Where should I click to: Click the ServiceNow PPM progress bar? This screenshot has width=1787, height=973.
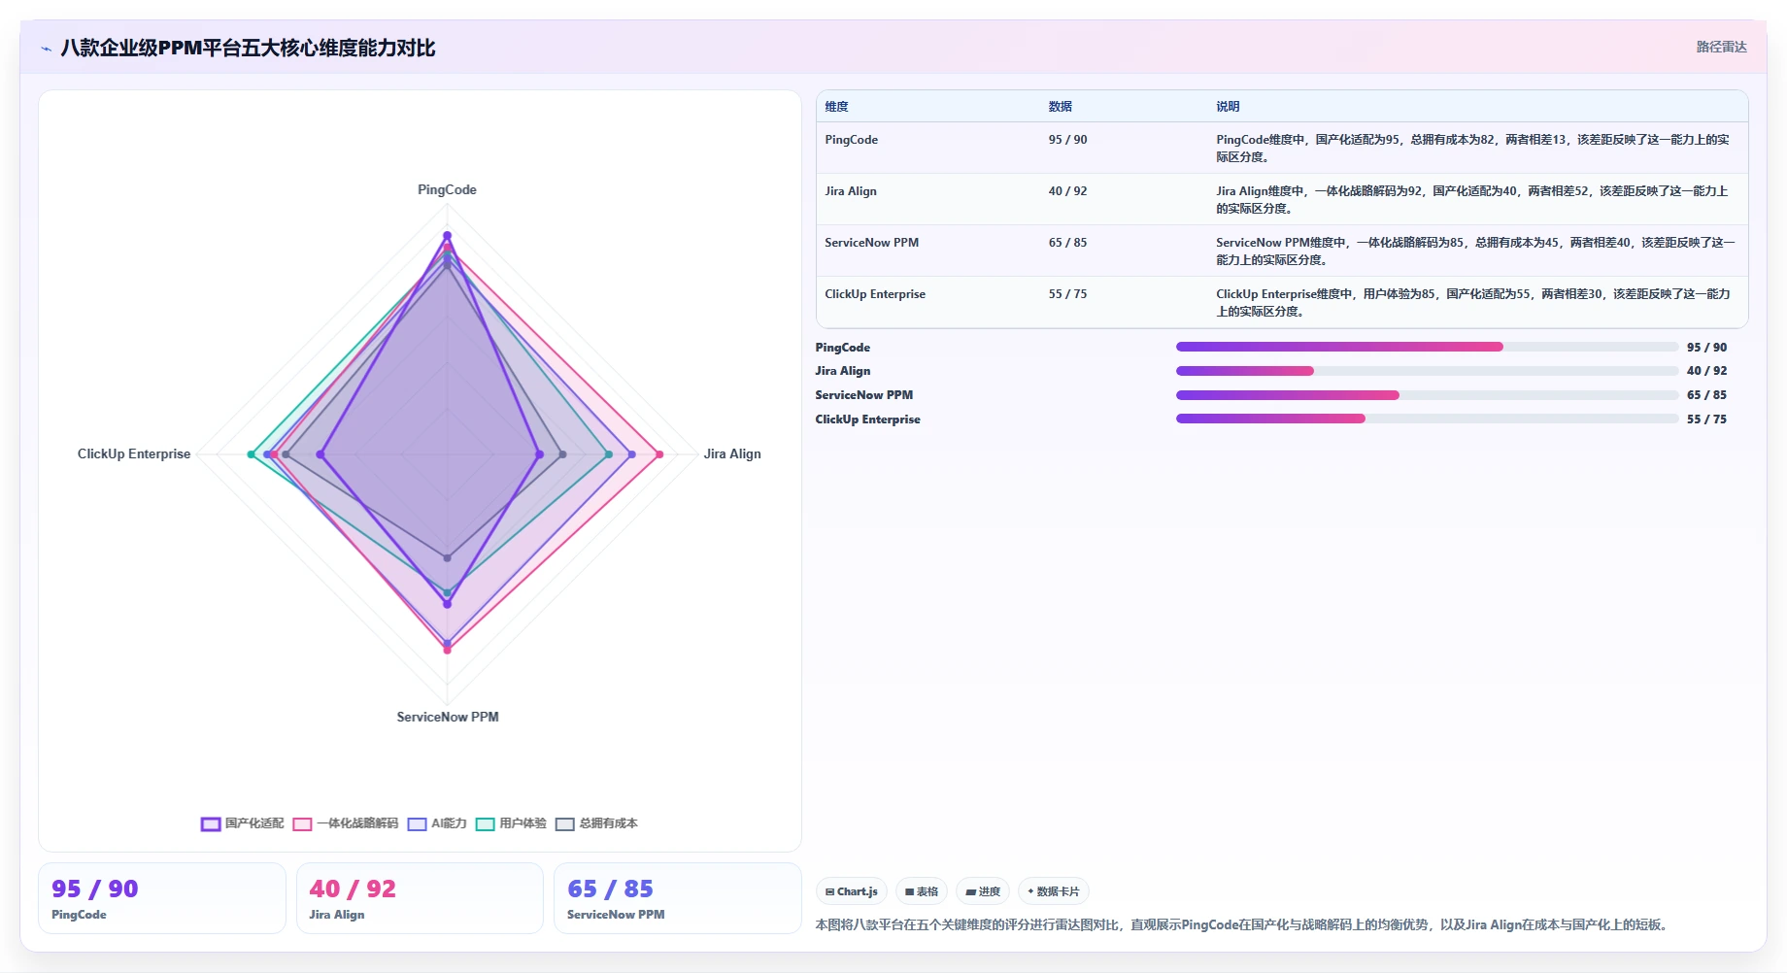coord(1427,395)
